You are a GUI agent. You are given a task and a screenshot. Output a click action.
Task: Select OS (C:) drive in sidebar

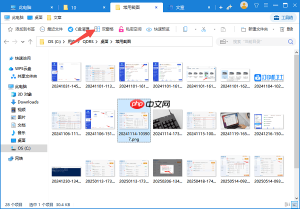point(24,148)
